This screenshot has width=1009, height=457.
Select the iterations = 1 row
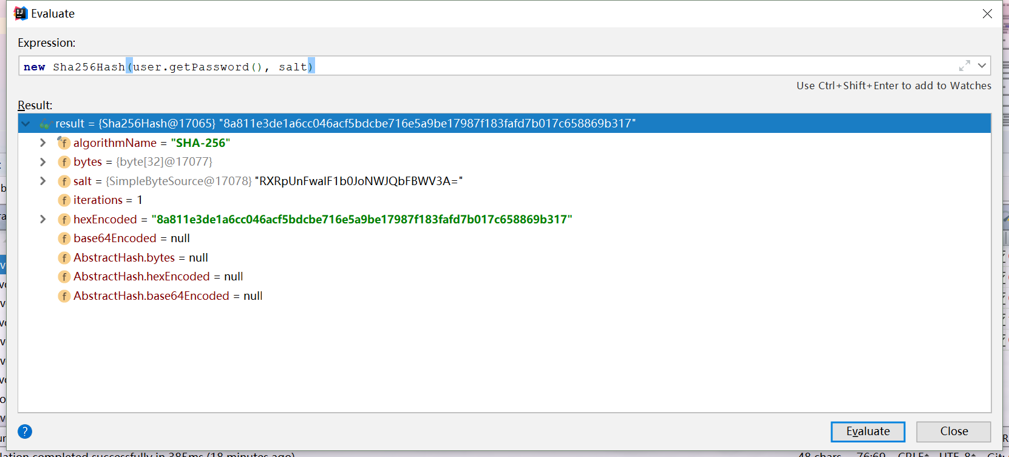click(x=504, y=200)
